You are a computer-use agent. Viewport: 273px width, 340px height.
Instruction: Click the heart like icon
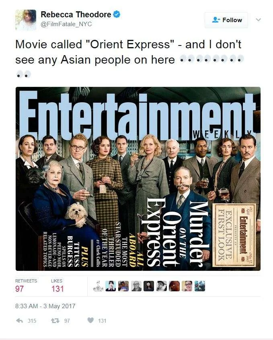[x=90, y=320]
